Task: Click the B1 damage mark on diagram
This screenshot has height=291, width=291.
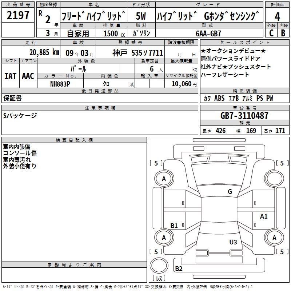Action: click(x=174, y=226)
